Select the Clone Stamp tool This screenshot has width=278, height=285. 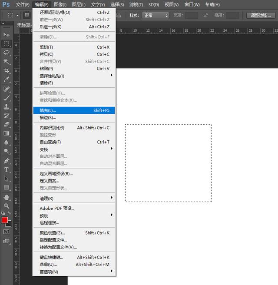coord(7,107)
